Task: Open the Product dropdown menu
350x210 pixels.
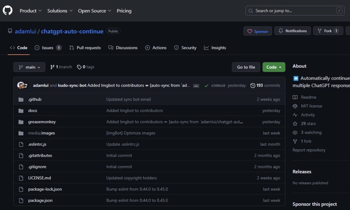Action: [x=31, y=11]
